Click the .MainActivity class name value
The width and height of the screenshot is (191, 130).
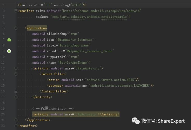(x=88, y=68)
